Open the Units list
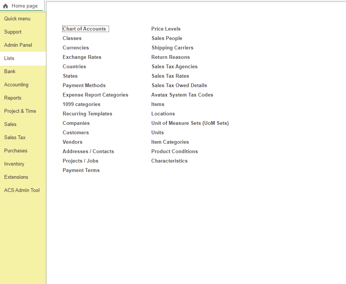 point(158,133)
